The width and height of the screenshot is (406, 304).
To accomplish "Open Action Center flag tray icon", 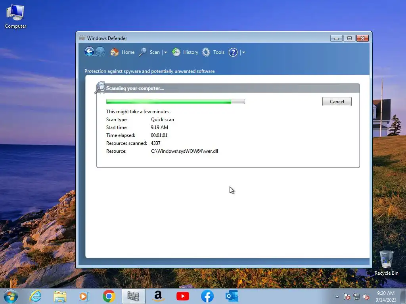I will tap(347, 296).
